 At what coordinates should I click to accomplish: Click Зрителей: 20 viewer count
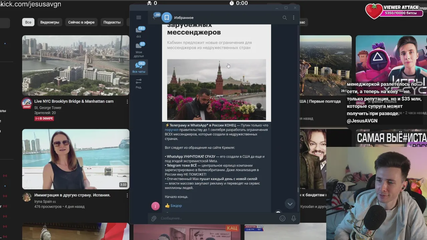click(45, 113)
